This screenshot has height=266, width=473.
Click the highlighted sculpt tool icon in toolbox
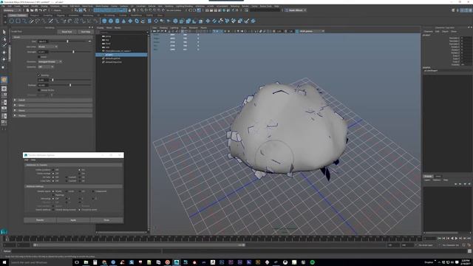tap(4, 80)
